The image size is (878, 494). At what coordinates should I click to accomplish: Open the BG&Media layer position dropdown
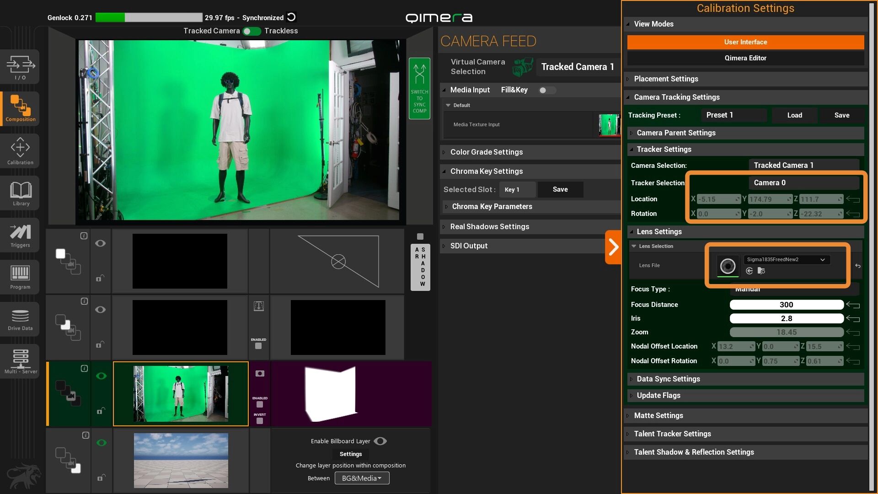[362, 478]
